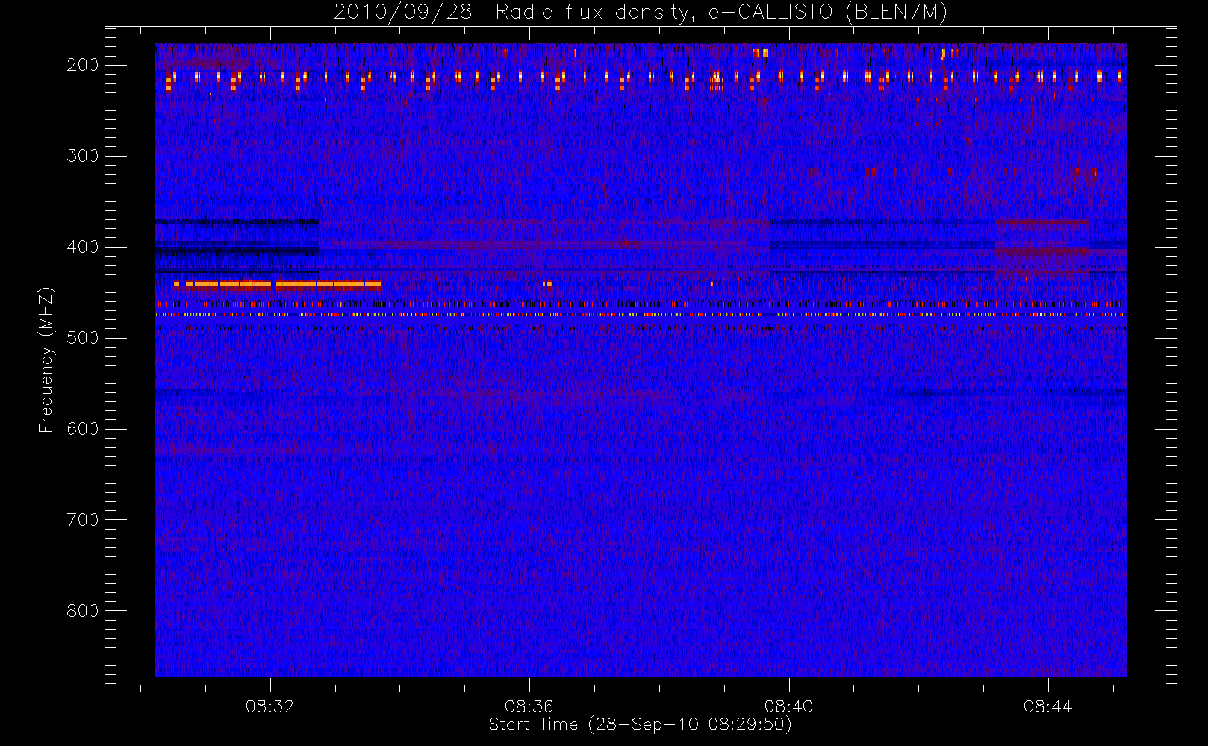Select the 300 frequency tick label

[83, 156]
